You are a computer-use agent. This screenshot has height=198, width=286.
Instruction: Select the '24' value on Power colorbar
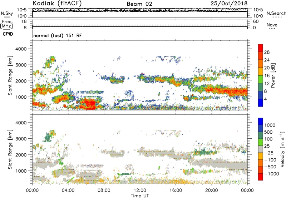pos(267,60)
